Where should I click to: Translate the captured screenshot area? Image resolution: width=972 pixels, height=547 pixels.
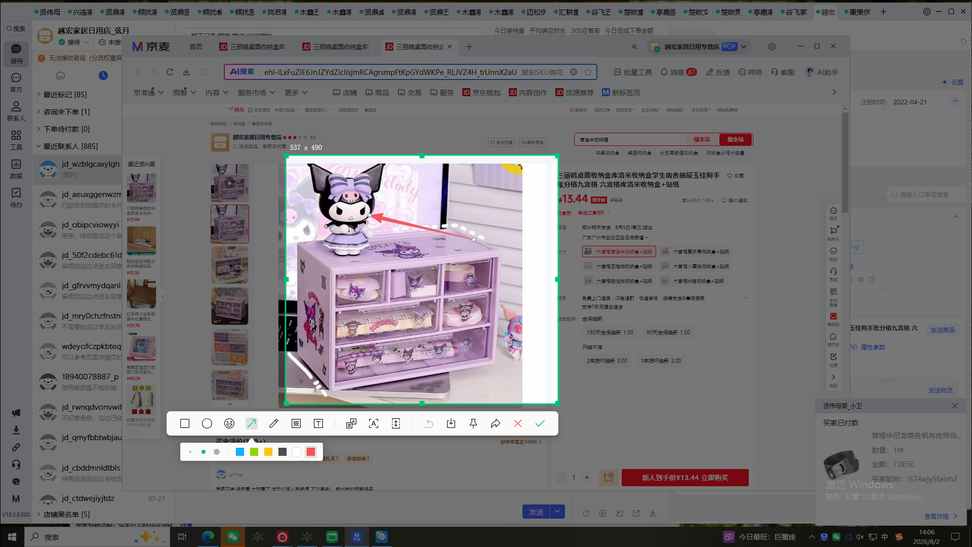tap(351, 423)
